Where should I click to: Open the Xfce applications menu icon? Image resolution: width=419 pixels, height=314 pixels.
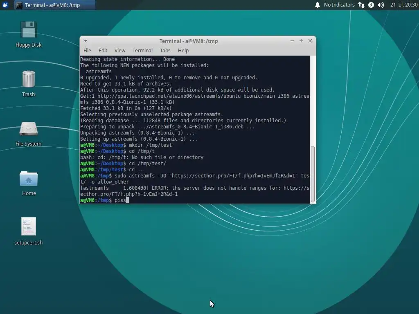tap(5, 5)
